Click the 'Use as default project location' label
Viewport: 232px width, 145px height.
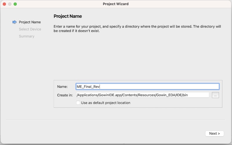106,103
